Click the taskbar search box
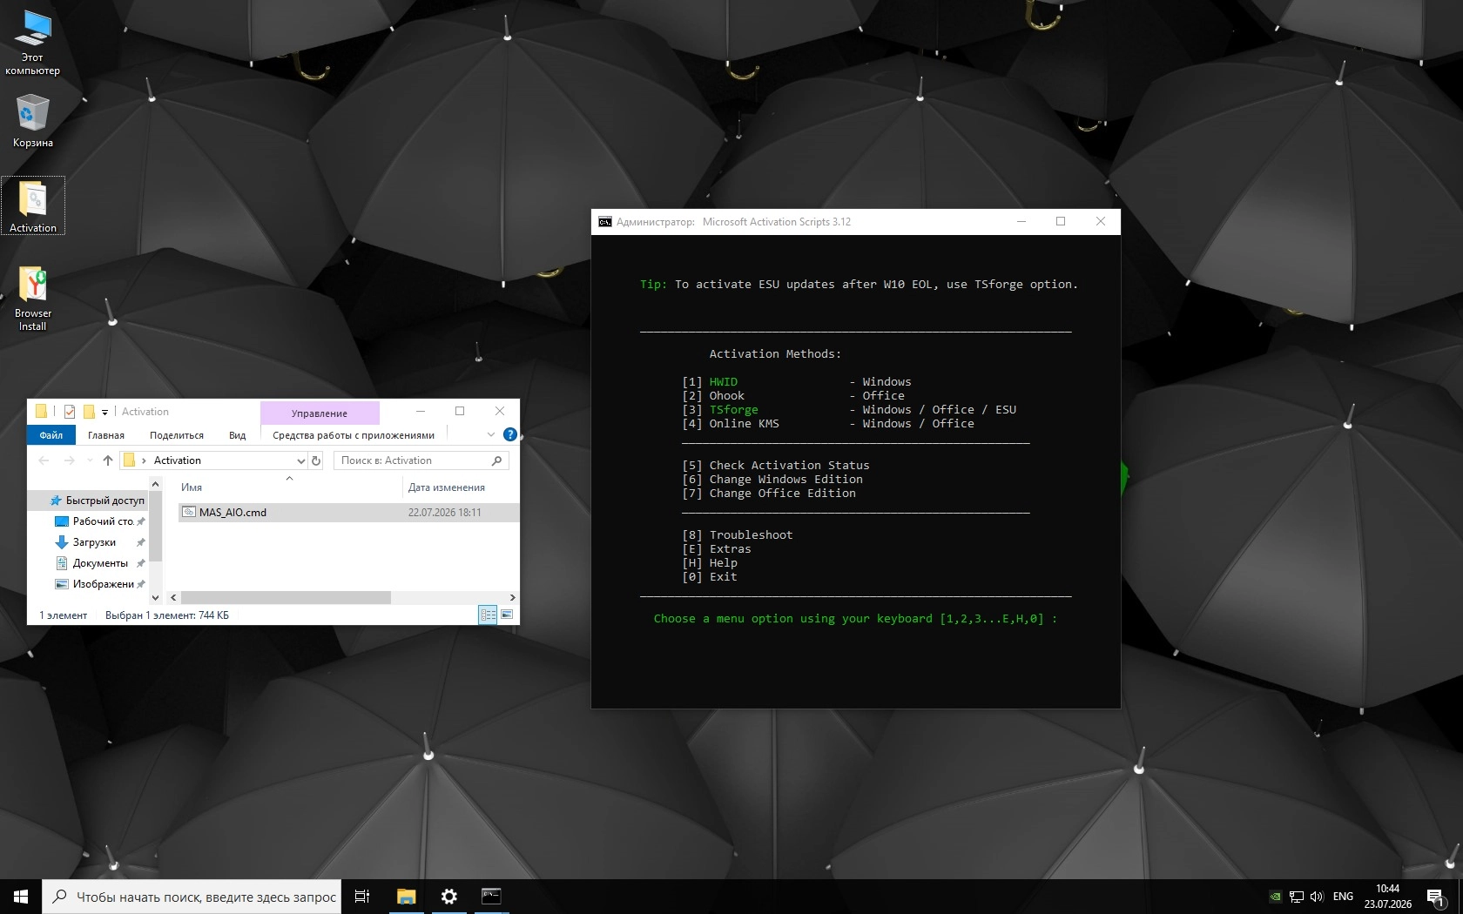This screenshot has width=1463, height=914. pyautogui.click(x=192, y=897)
